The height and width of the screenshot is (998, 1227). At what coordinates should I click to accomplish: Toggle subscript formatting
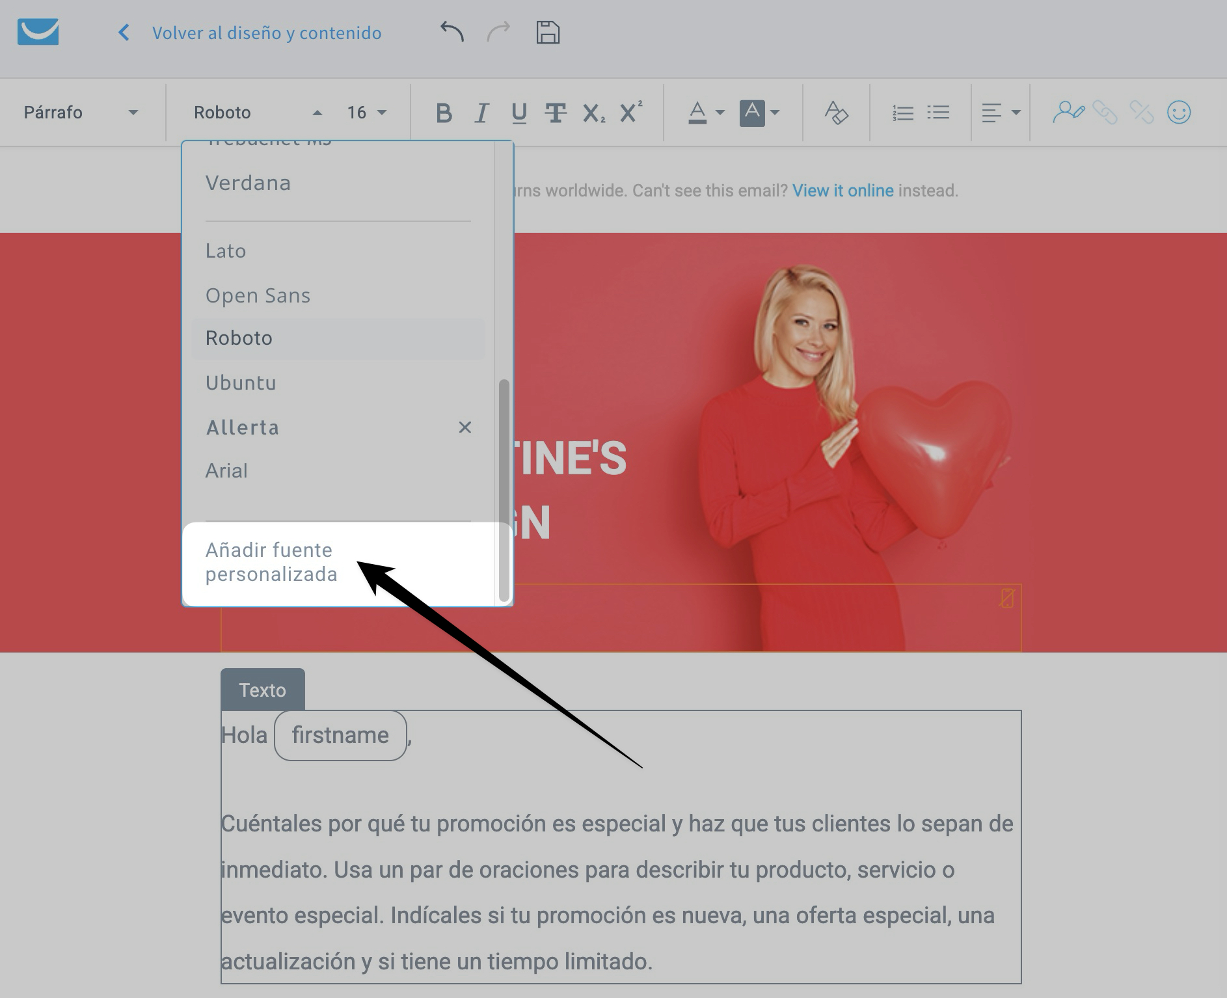594,112
